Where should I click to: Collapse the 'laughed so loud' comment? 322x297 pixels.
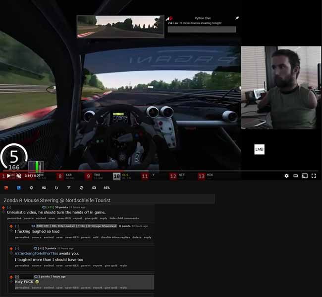(x=17, y=226)
